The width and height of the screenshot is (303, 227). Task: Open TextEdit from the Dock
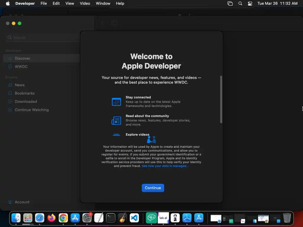(99, 218)
